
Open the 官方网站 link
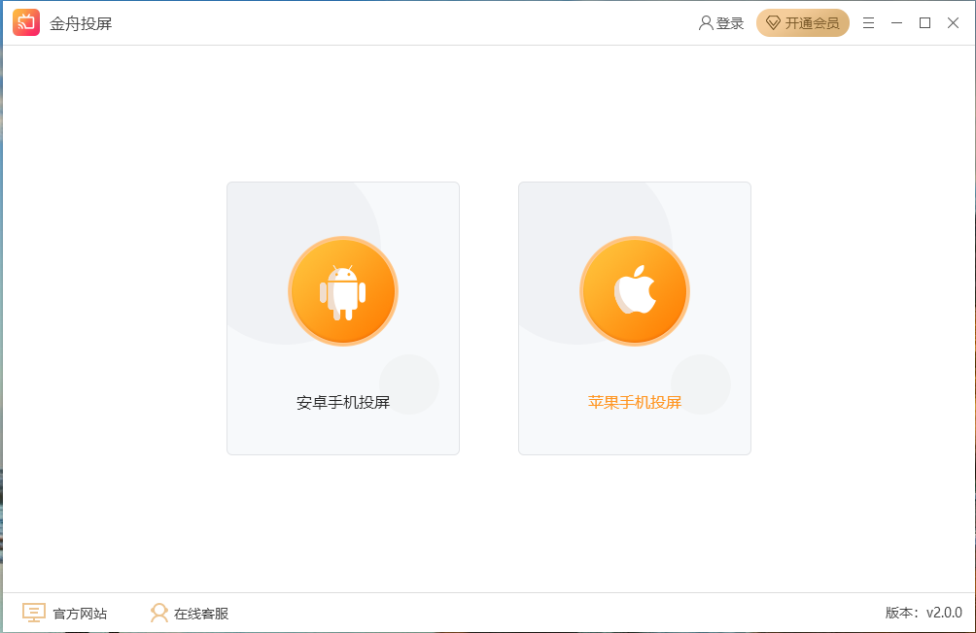coord(83,613)
